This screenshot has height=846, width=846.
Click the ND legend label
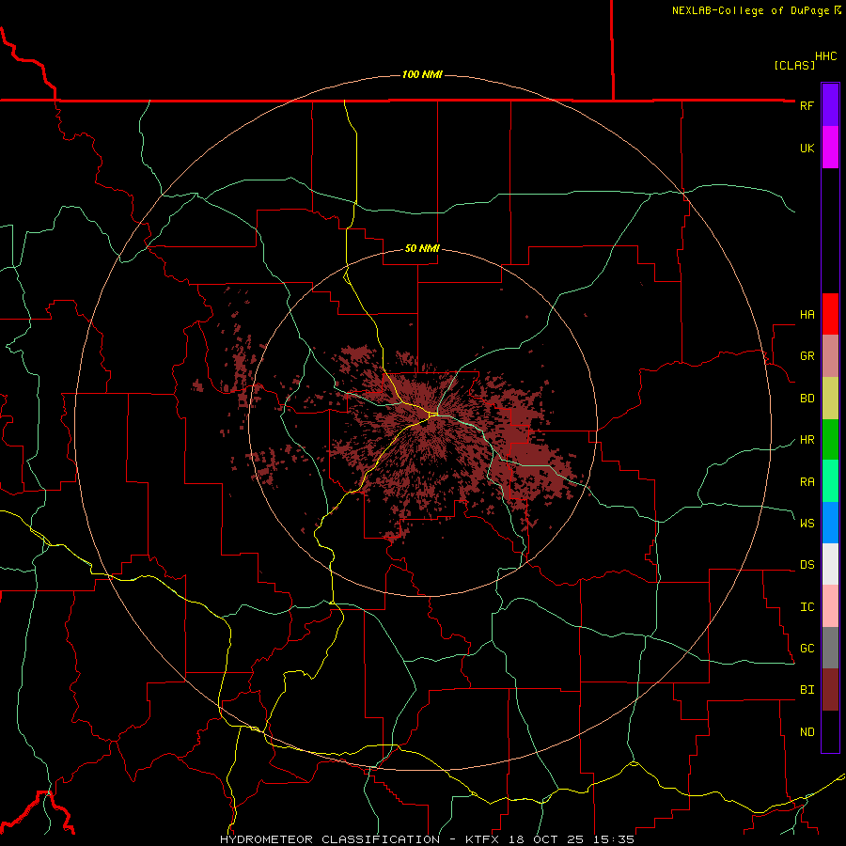click(807, 732)
